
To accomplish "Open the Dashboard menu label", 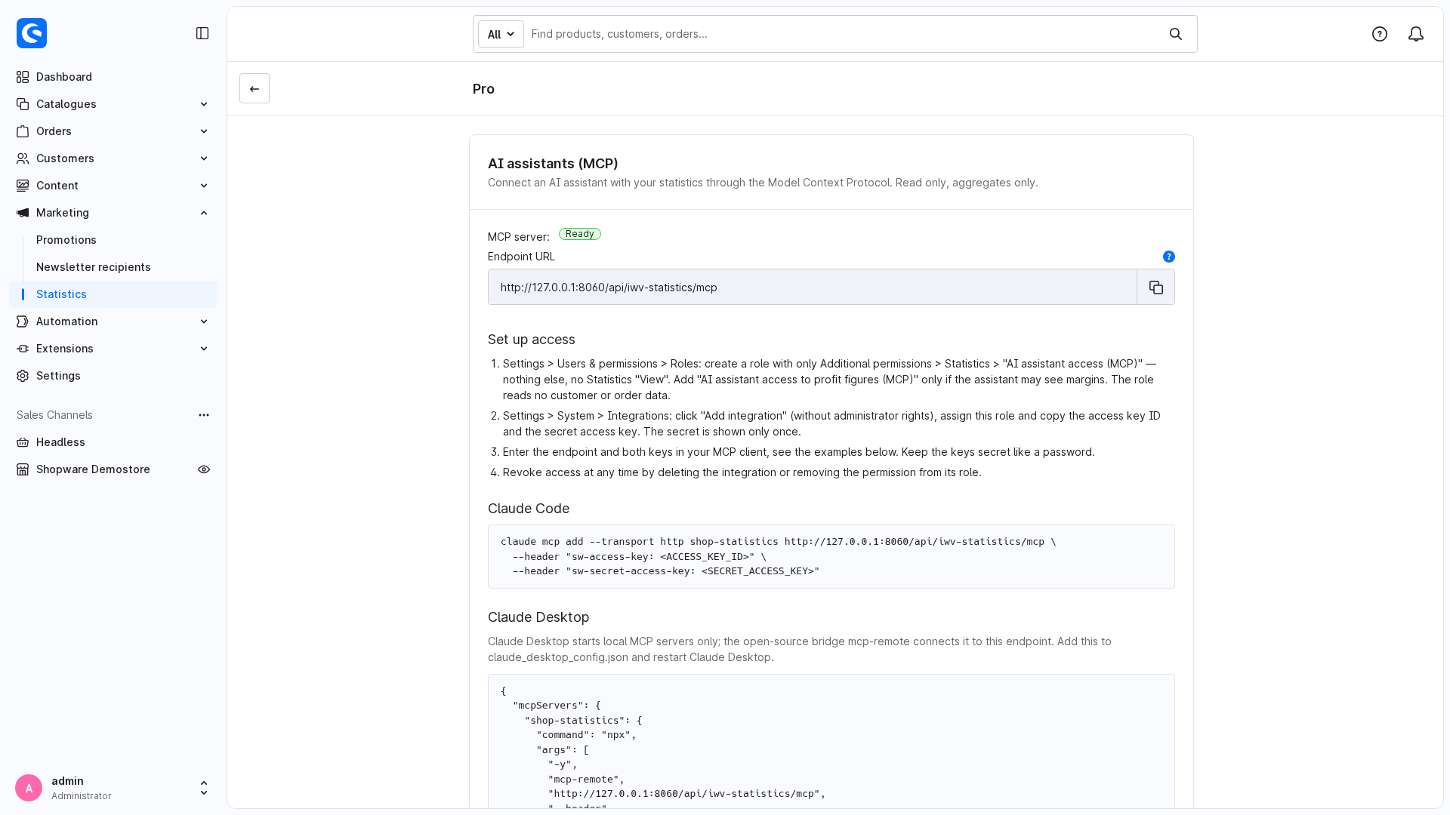I will 64,77.
